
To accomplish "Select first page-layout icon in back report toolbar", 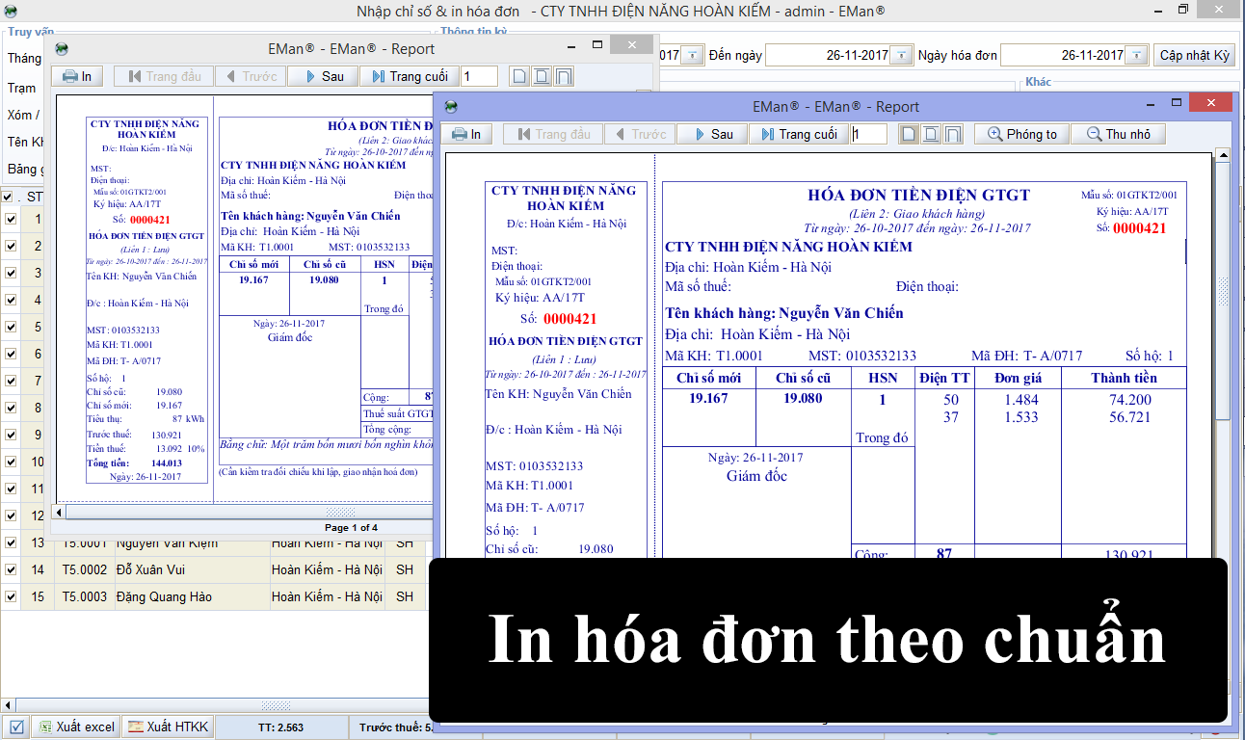I will 519,76.
